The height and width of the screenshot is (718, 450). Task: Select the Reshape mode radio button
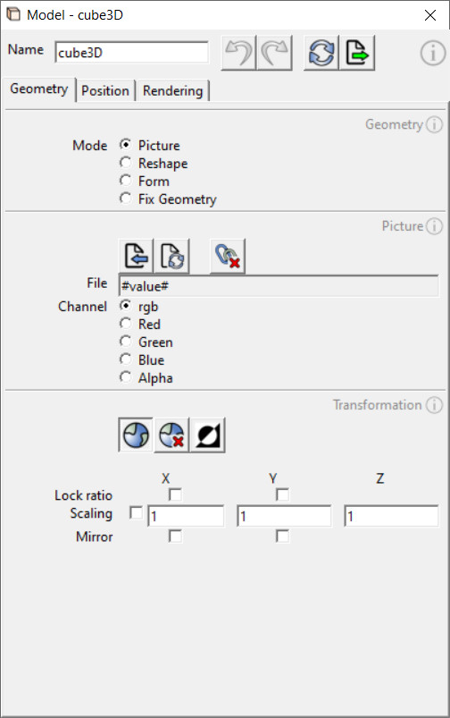point(125,163)
